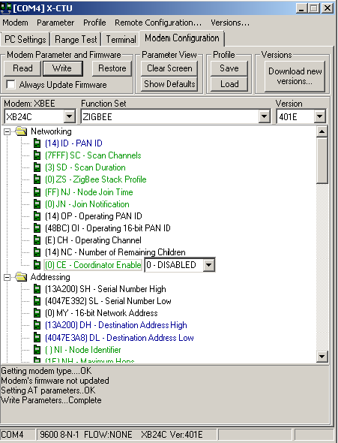Open the Function Set ZIGBEE dropdown
This screenshot has height=443, width=338.
264,116
